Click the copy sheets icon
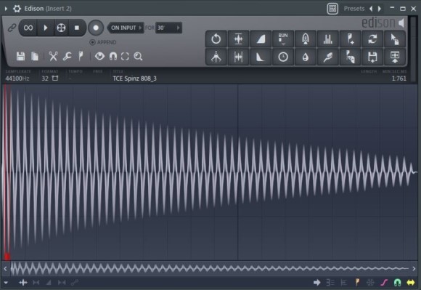421x290 pixels. tap(35, 57)
